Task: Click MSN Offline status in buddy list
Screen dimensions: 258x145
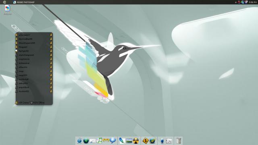Action: 37,103
